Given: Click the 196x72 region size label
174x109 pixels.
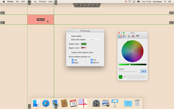Looking at the screenshot, I should [x=41, y=20].
